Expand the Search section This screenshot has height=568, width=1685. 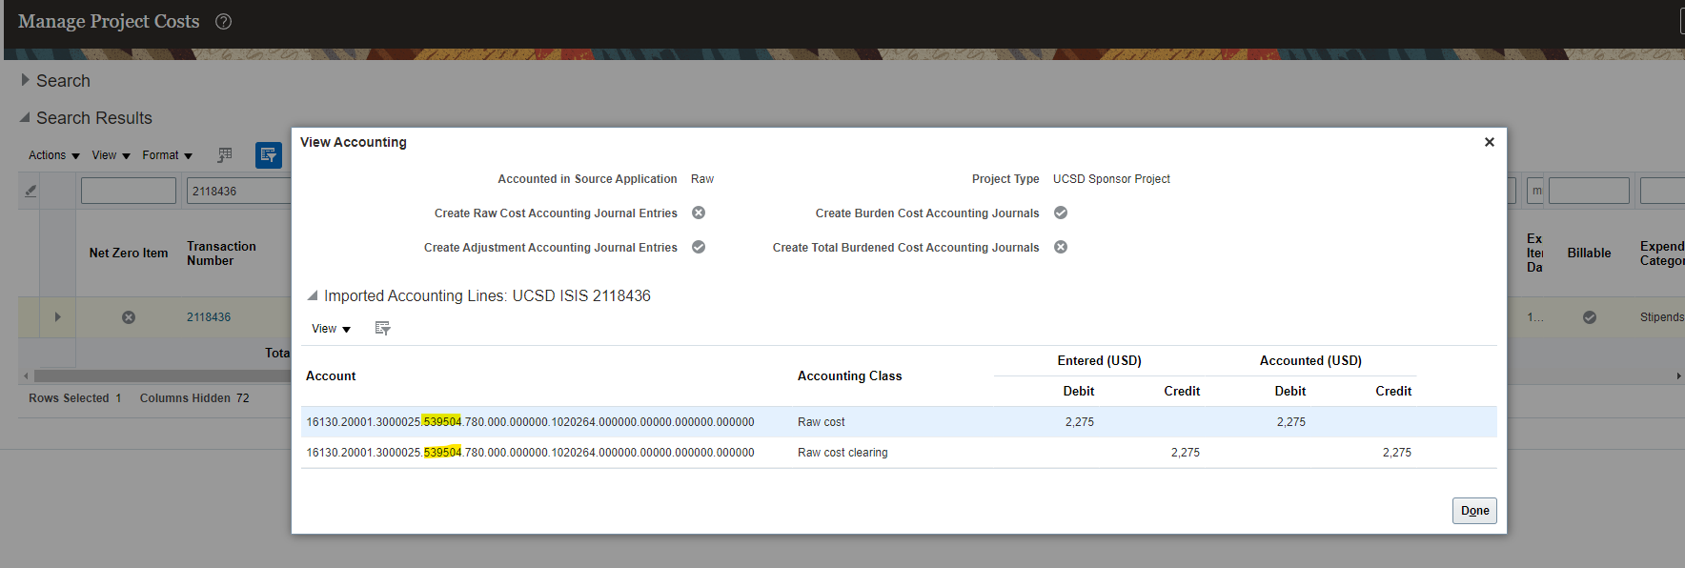[x=26, y=81]
